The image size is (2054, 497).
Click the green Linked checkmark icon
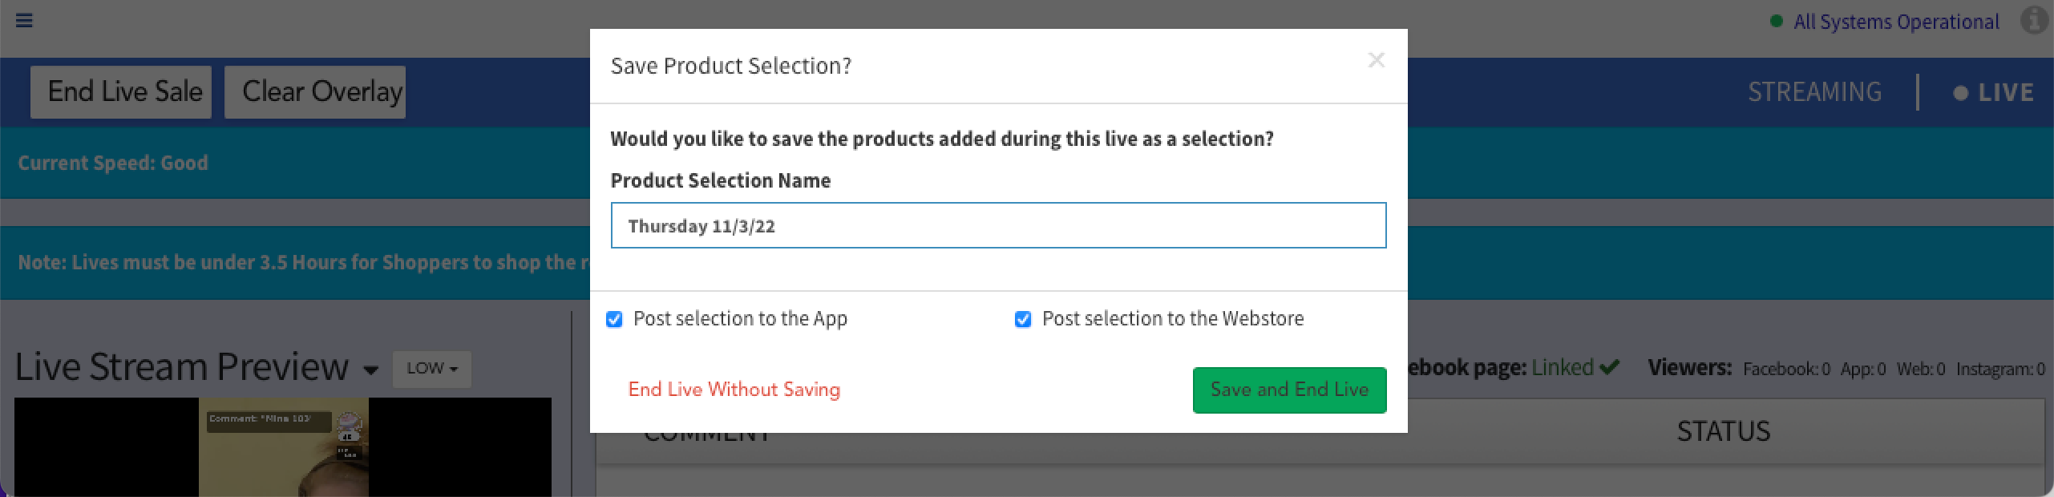pyautogui.click(x=1609, y=368)
